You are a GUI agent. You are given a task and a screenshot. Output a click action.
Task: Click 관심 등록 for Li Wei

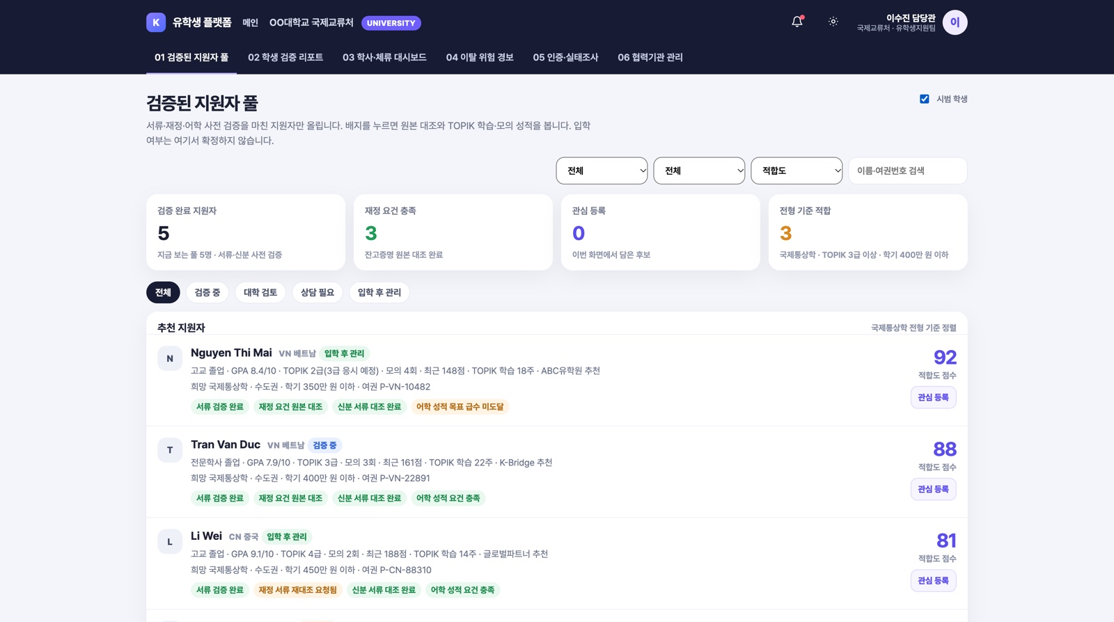click(x=933, y=580)
